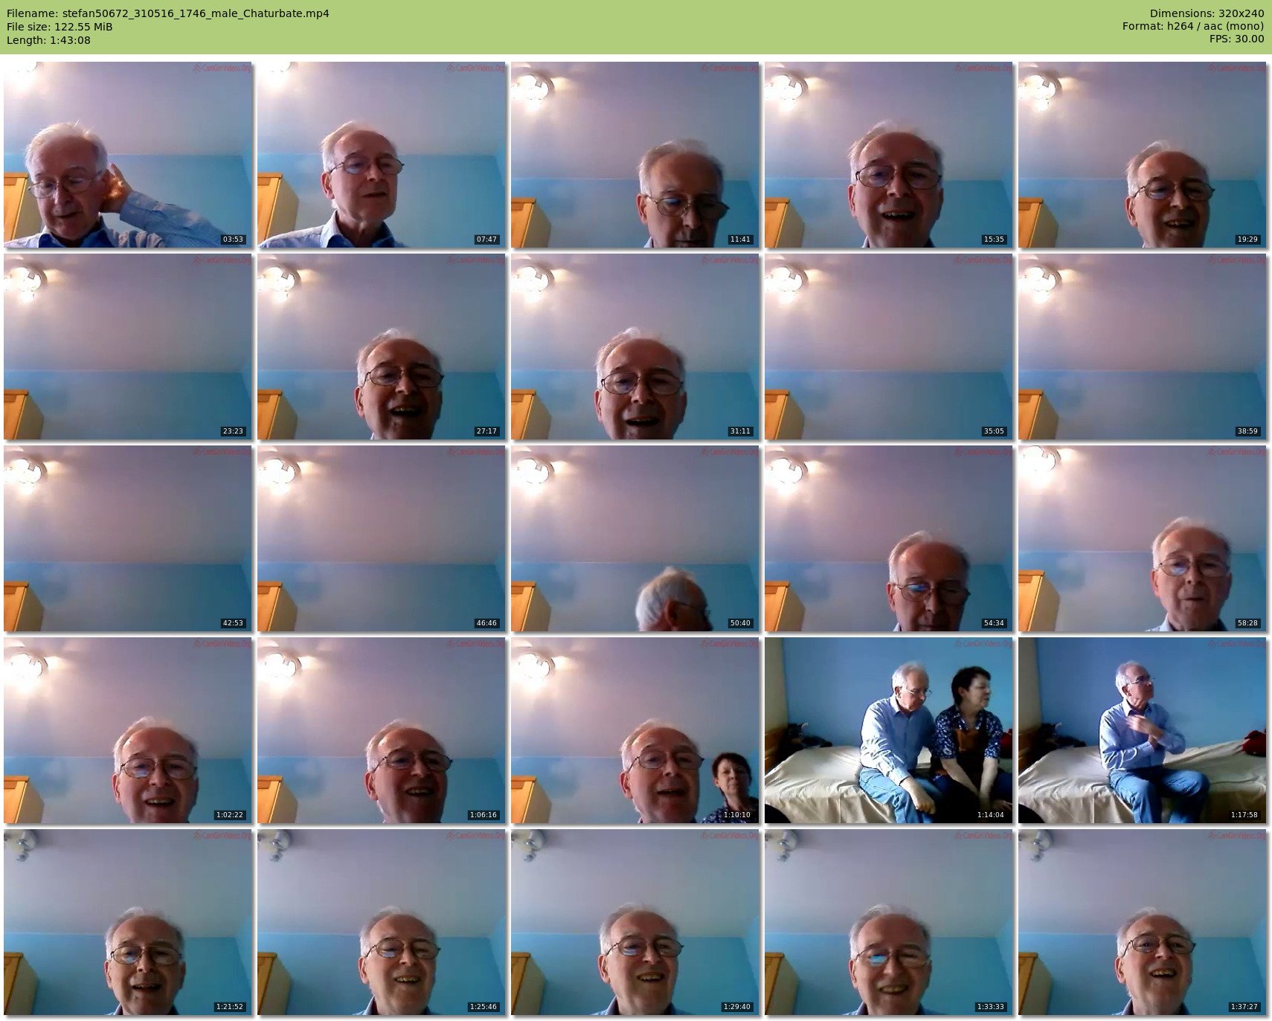Click the 19:29 frame thumbnail
1272x1021 pixels.
click(1142, 155)
